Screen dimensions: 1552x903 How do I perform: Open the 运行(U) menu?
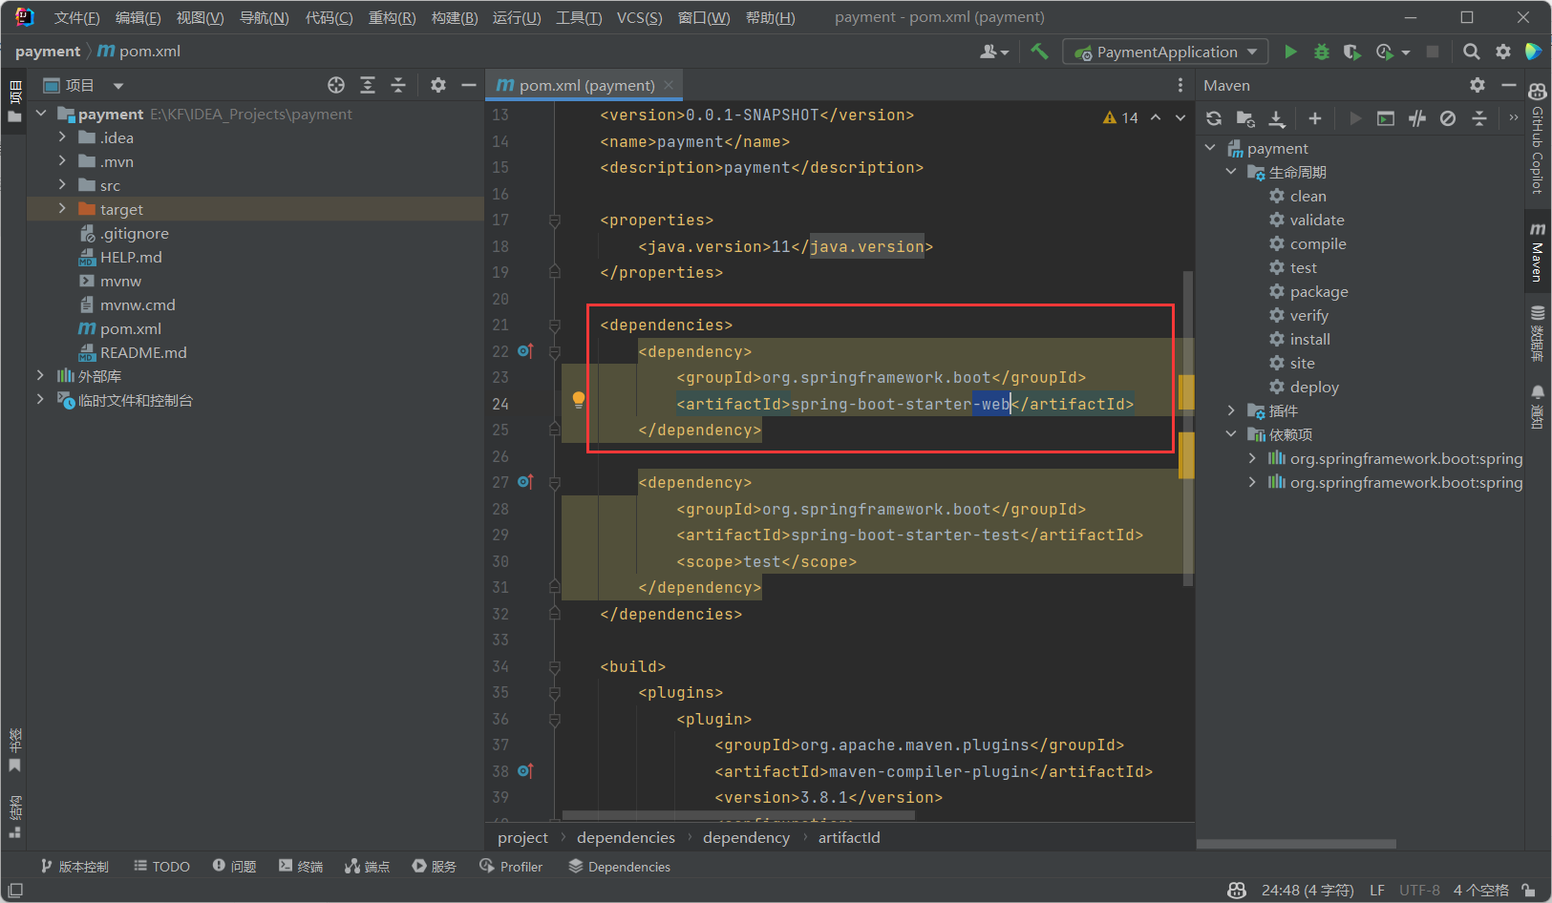[x=517, y=17]
